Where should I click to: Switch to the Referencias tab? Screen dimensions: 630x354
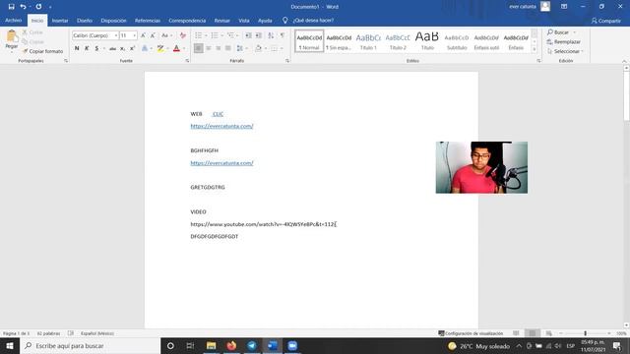pos(148,21)
